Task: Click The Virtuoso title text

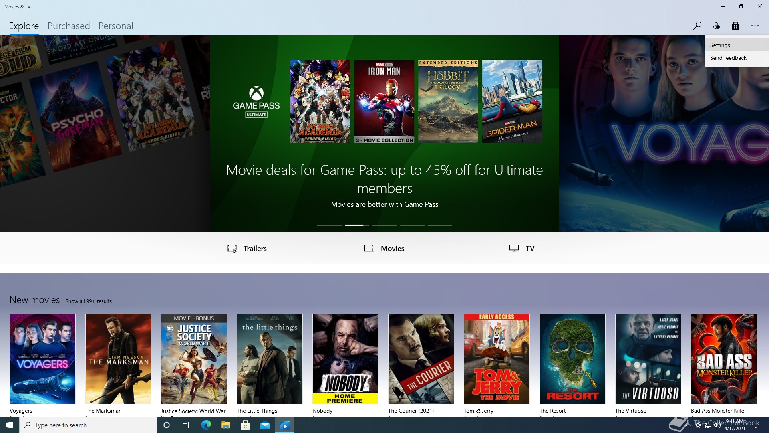Action: tap(631, 411)
